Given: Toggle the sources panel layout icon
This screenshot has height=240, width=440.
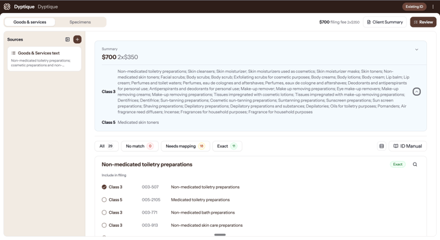Looking at the screenshot, I should click(x=68, y=39).
